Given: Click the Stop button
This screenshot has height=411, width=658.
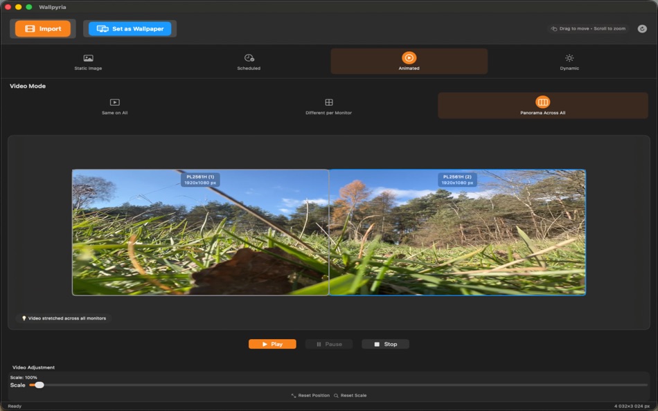Looking at the screenshot, I should tap(385, 344).
